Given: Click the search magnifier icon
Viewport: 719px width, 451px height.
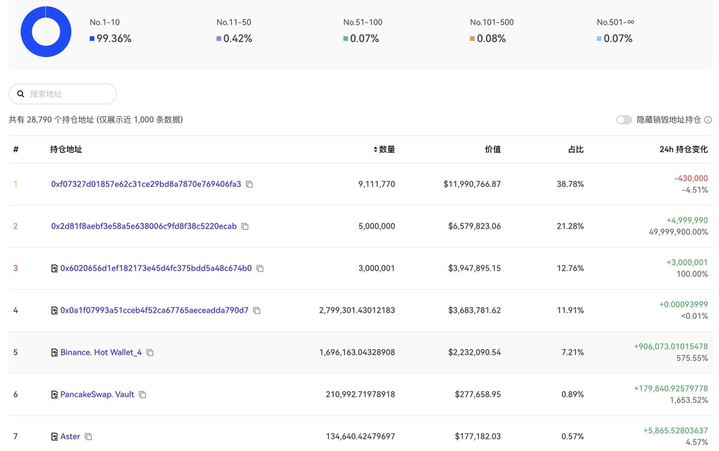Looking at the screenshot, I should click(x=20, y=94).
